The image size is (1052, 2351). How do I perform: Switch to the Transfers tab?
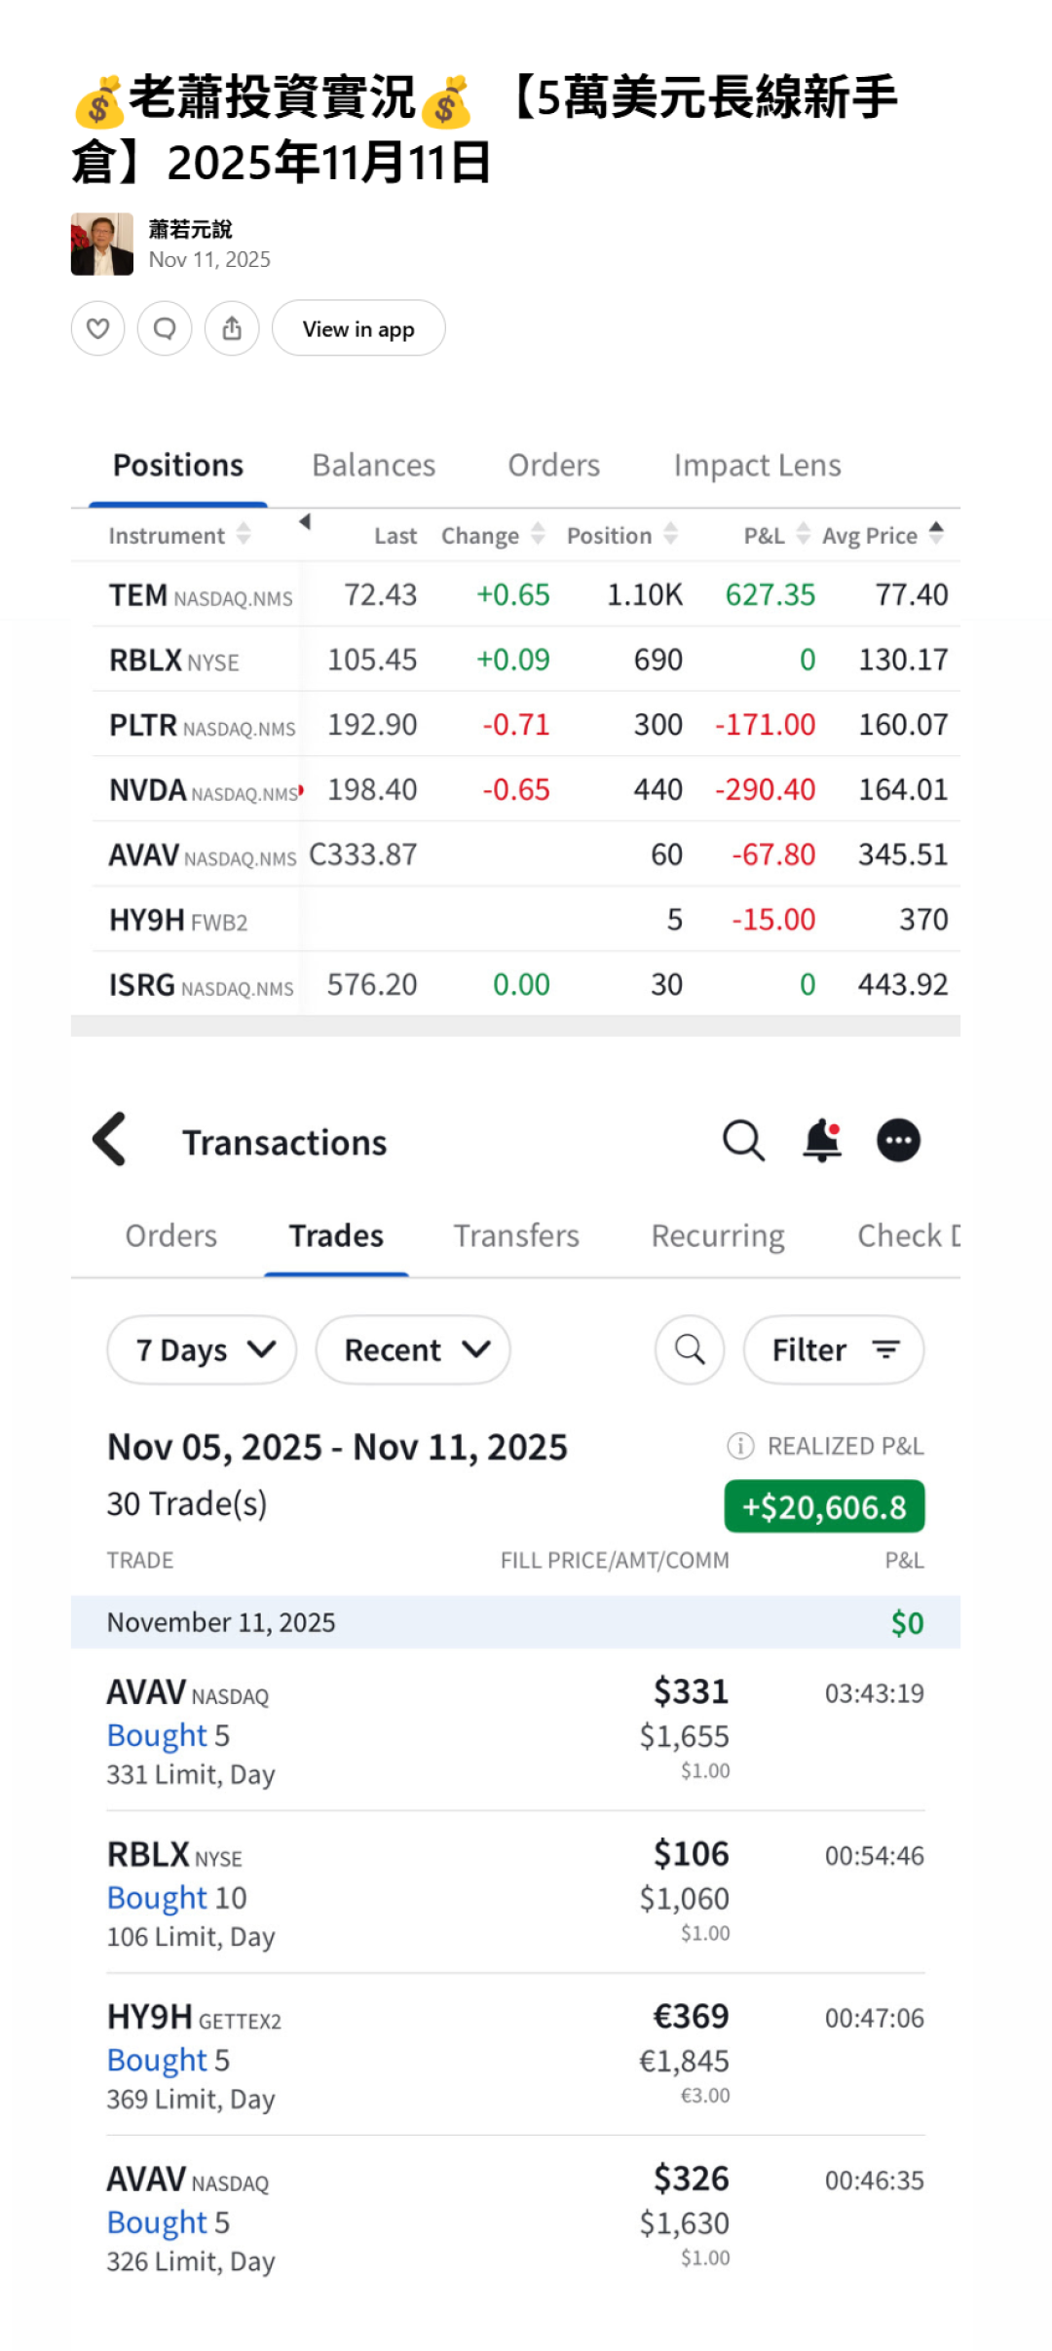click(x=516, y=1235)
